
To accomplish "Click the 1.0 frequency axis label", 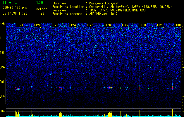I will (2, 53).
